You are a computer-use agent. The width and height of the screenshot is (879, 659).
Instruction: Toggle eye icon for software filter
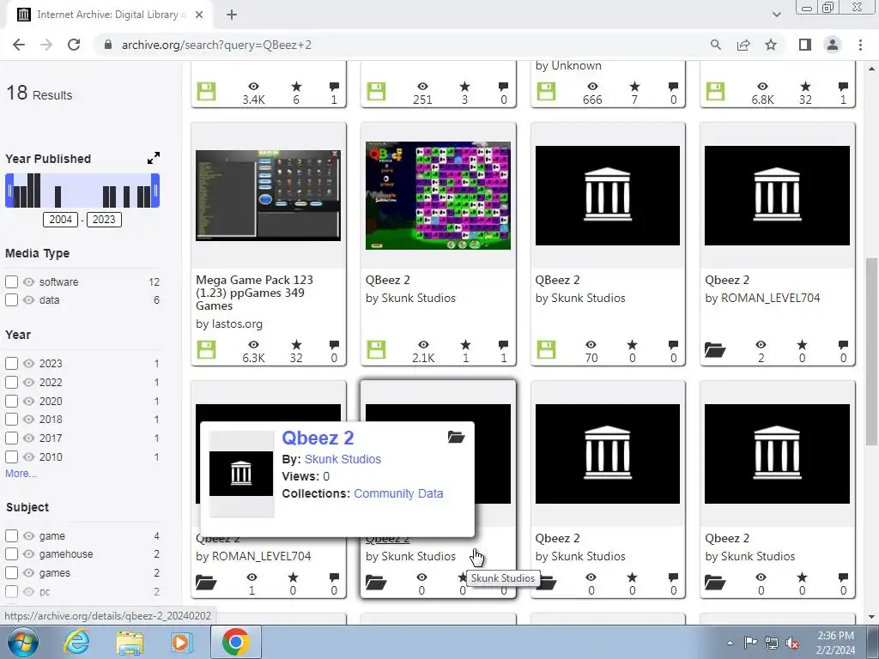point(28,281)
